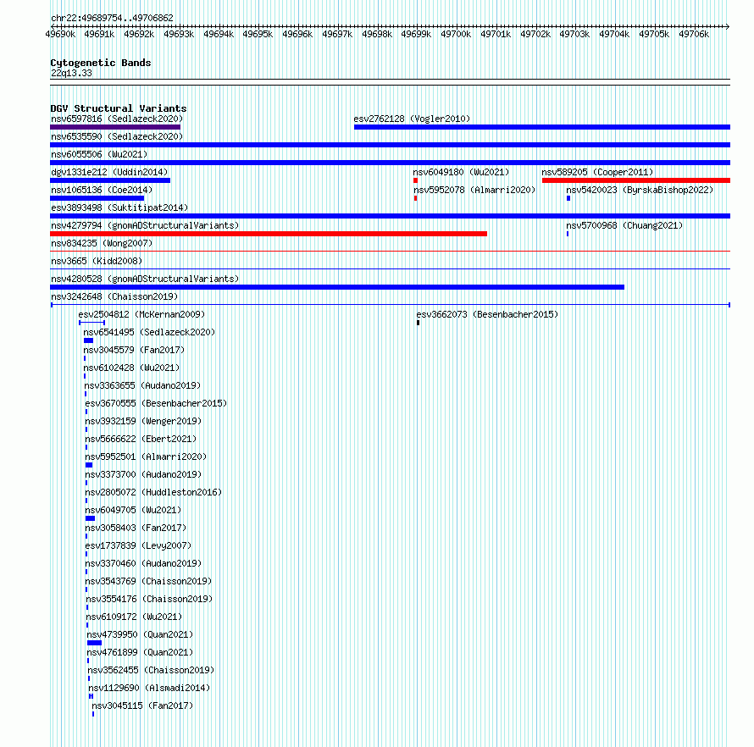Click the nsv3554176 (Chaisson2019) label
The image size is (754, 747).
(x=149, y=599)
